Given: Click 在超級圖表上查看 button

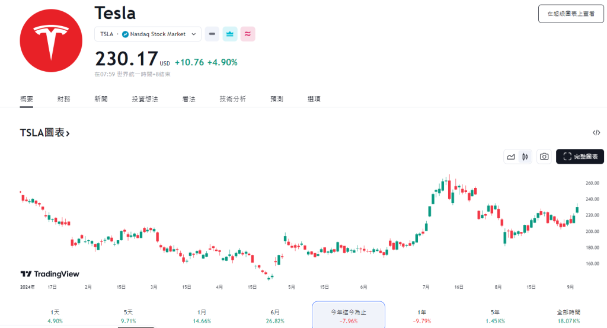Looking at the screenshot, I should [571, 14].
